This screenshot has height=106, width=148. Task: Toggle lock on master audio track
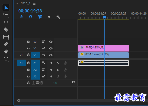[28, 83]
